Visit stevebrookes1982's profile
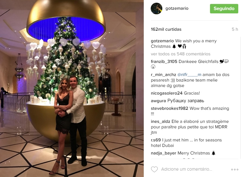The image size is (241, 177). [170, 108]
